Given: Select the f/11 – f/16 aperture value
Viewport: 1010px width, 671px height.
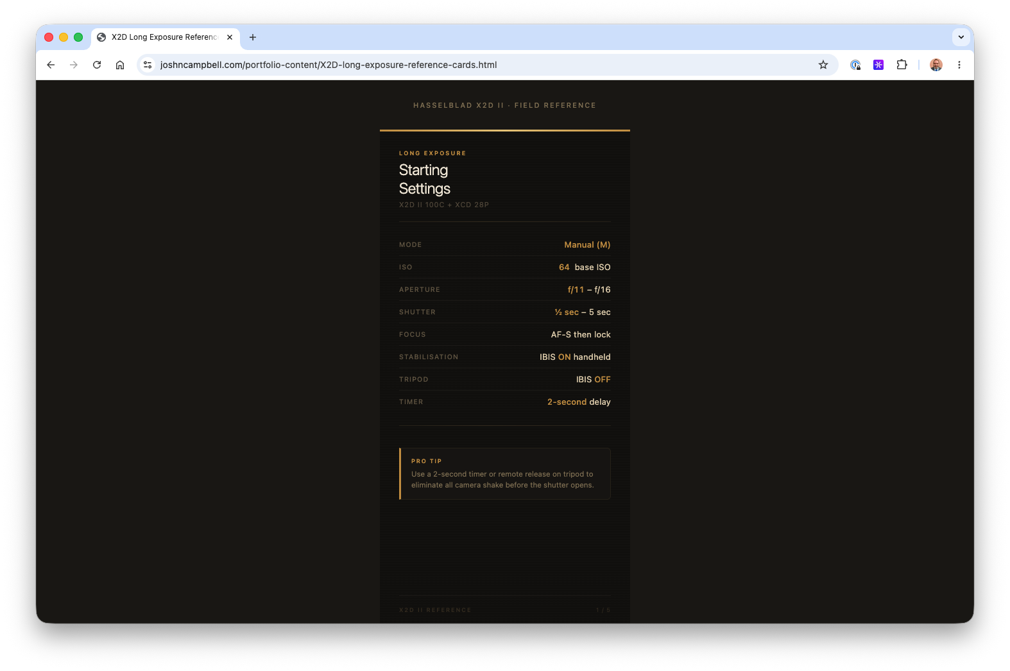Looking at the screenshot, I should point(589,290).
